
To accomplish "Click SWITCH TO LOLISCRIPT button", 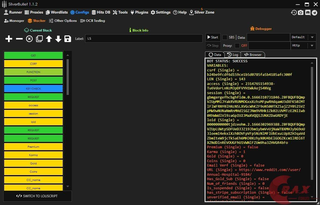I will click(x=37, y=196).
